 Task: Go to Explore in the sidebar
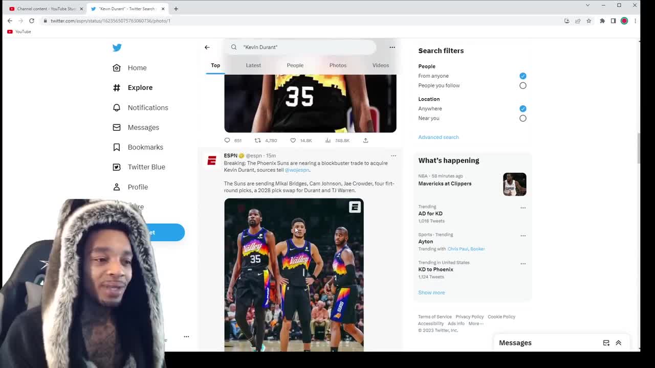point(133,87)
